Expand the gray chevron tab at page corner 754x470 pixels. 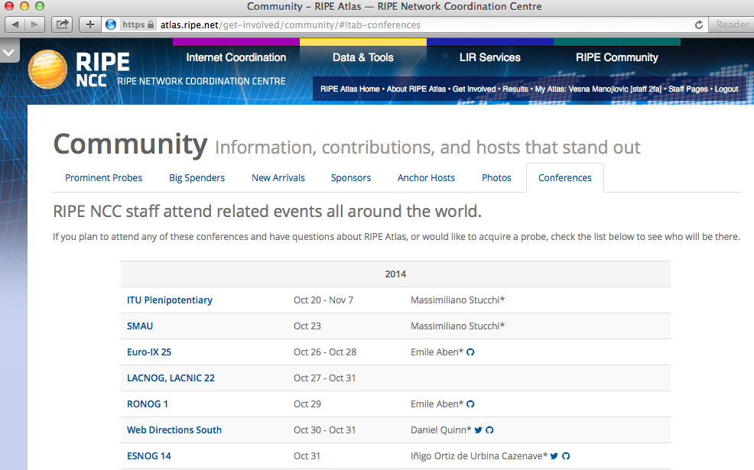coord(9,53)
